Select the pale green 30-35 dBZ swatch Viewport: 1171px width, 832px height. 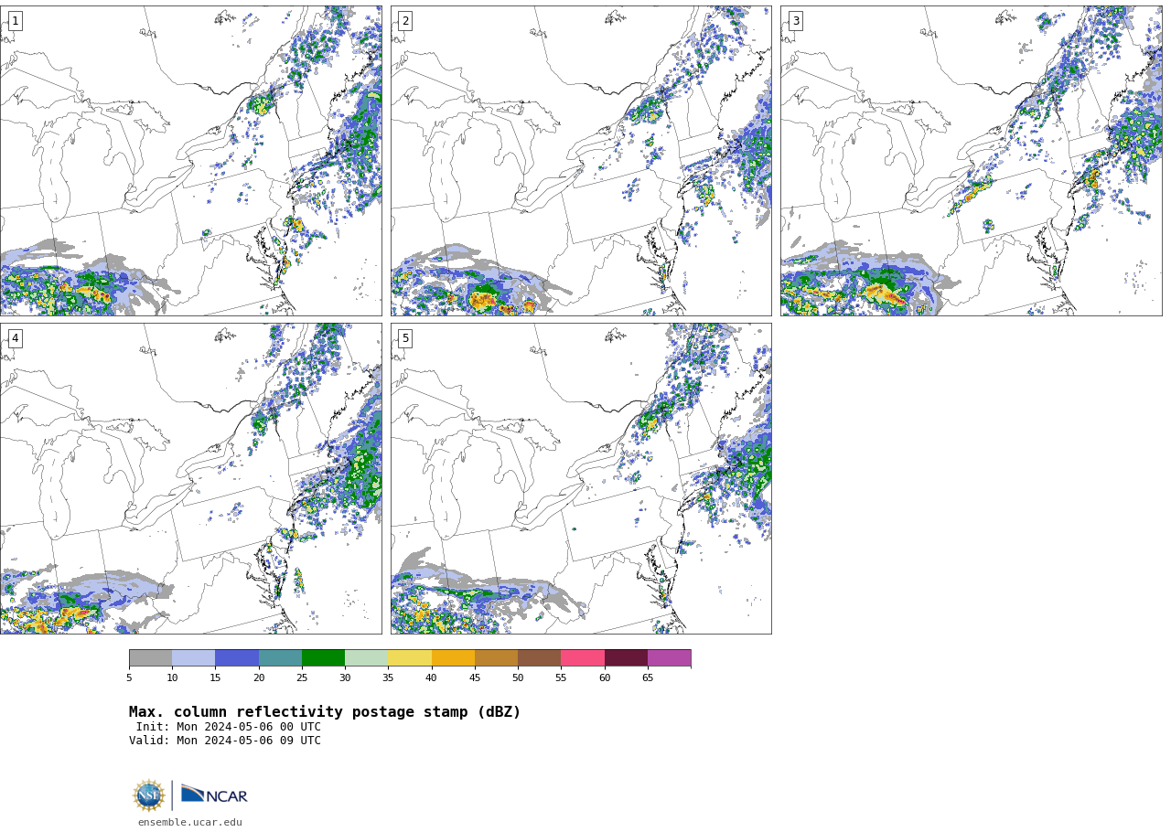pos(366,658)
